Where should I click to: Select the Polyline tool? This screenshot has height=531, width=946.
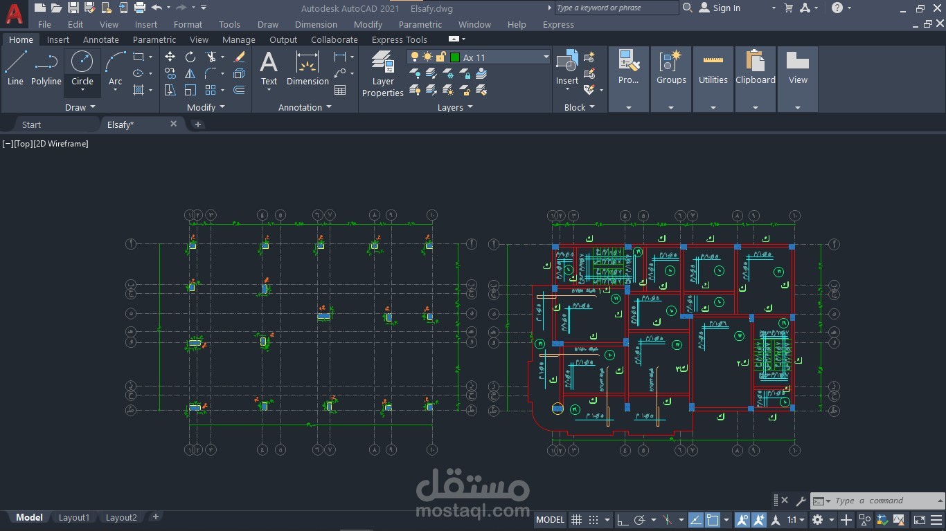[x=46, y=69]
